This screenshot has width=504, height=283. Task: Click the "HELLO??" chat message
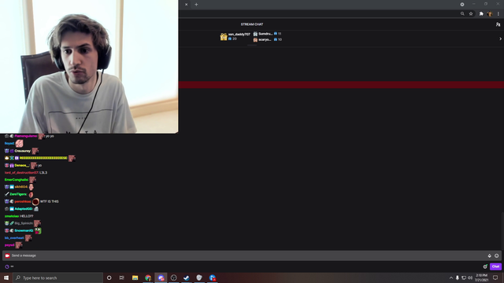click(x=27, y=216)
